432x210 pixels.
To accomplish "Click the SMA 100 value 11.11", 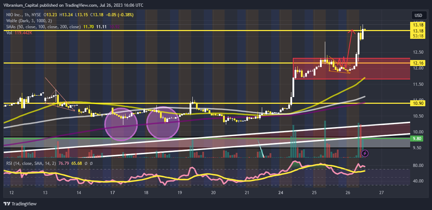I will (101, 26).
